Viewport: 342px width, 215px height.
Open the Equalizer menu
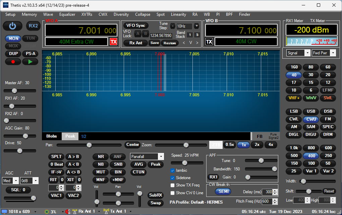67,14
